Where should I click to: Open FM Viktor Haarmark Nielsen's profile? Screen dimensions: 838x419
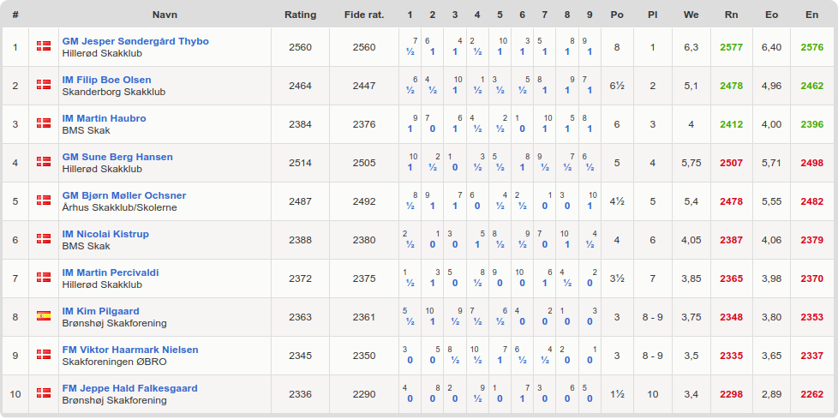(x=130, y=350)
